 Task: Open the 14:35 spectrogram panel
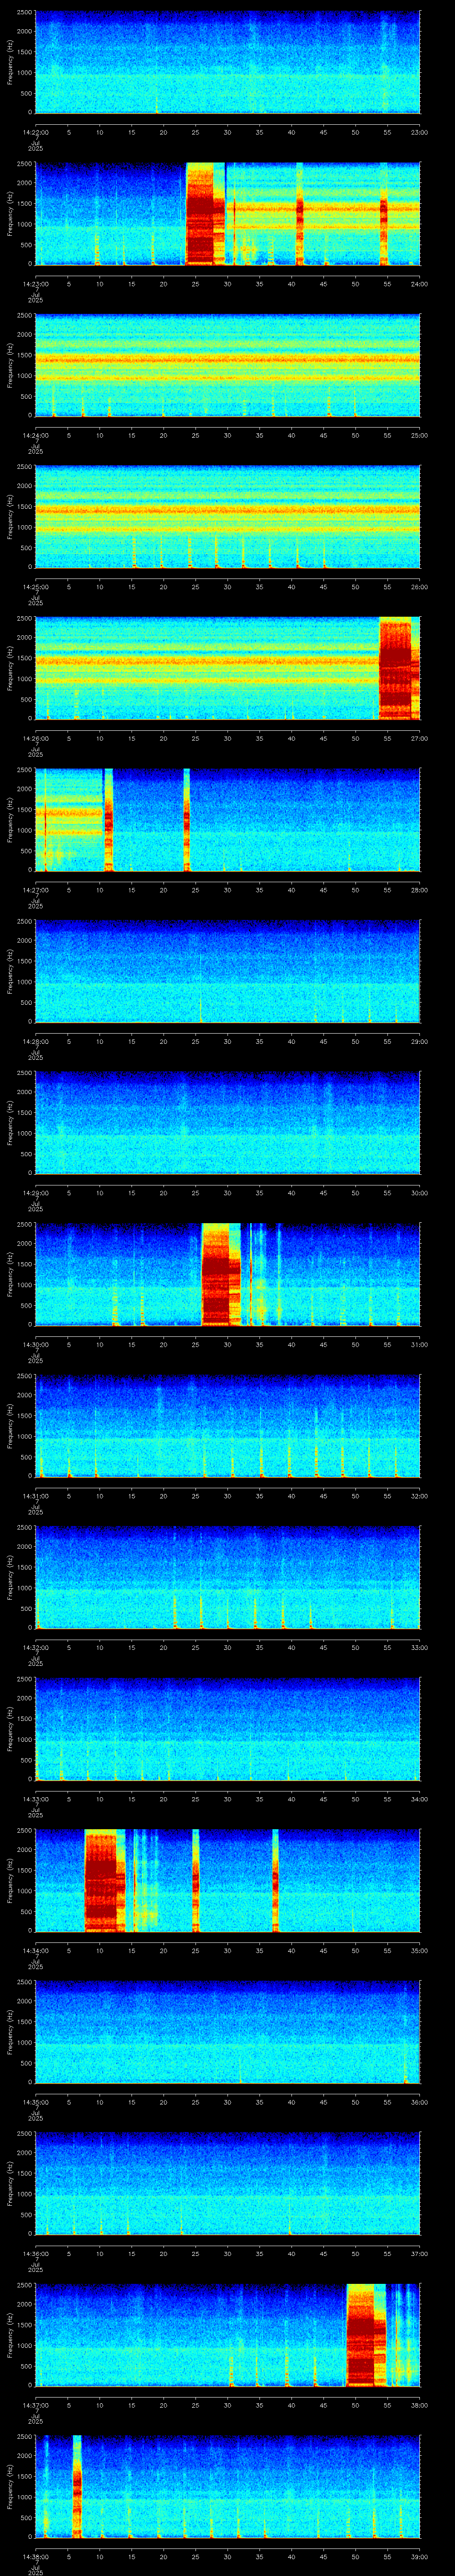pos(227,2032)
